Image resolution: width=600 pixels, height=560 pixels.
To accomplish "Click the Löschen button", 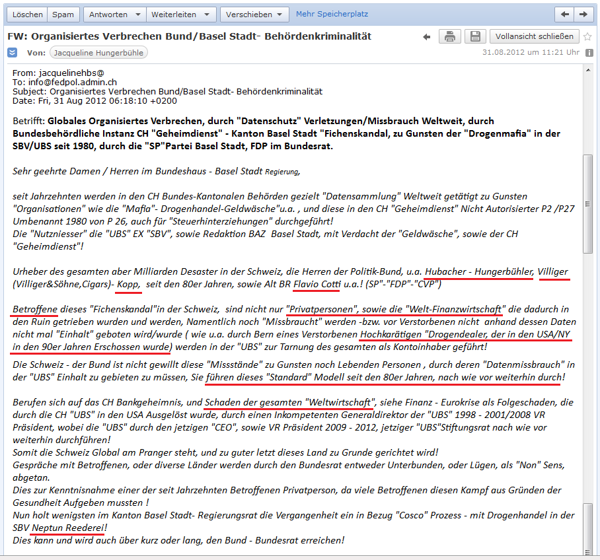I will (x=28, y=14).
